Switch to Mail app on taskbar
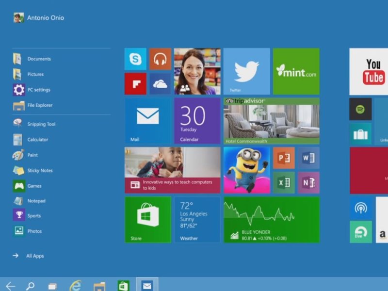 click(147, 285)
